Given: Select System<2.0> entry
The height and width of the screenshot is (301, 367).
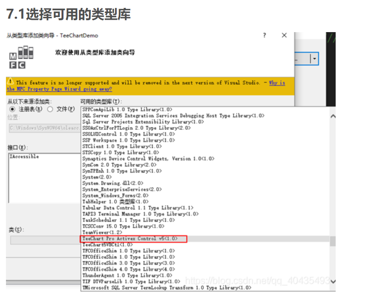Looking at the screenshot, I should (x=97, y=177).
